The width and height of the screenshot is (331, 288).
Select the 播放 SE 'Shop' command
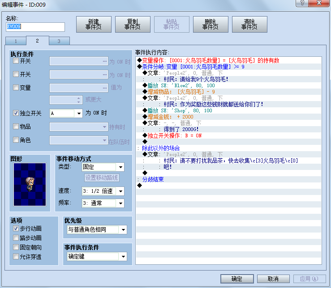click(x=229, y=110)
